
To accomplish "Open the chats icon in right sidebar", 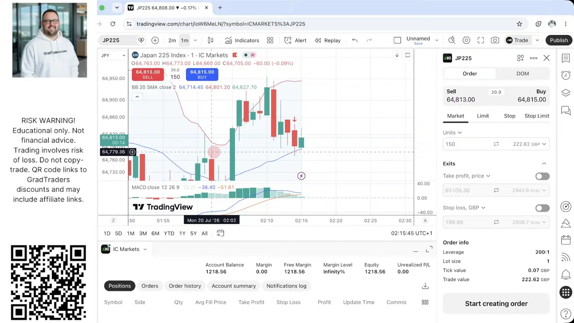I will point(565,110).
